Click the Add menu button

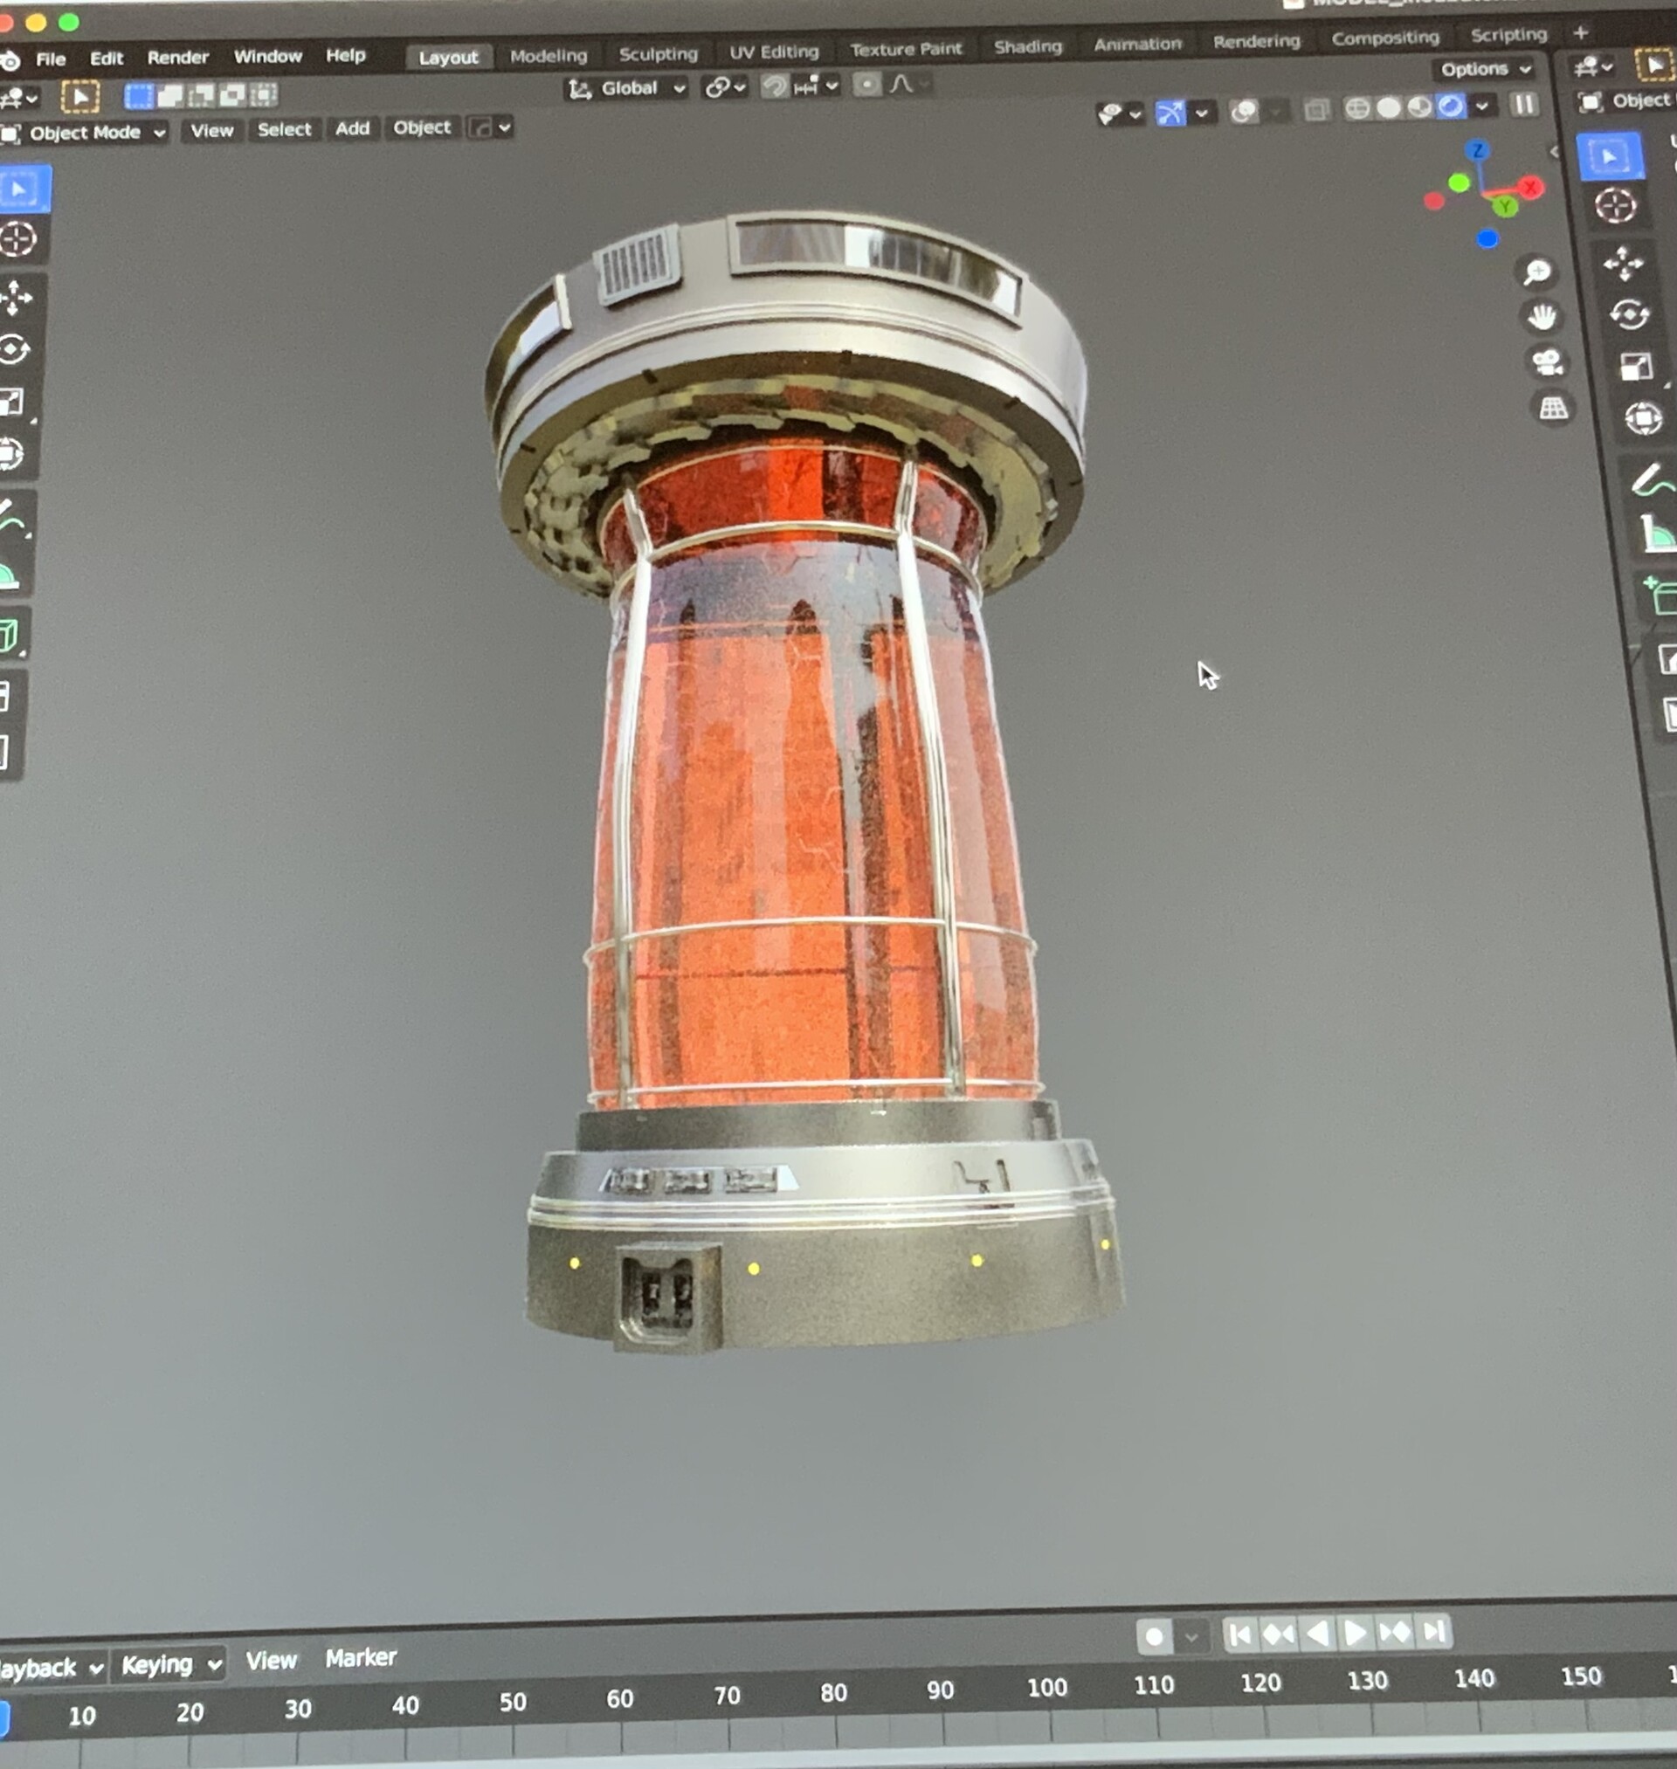click(352, 128)
